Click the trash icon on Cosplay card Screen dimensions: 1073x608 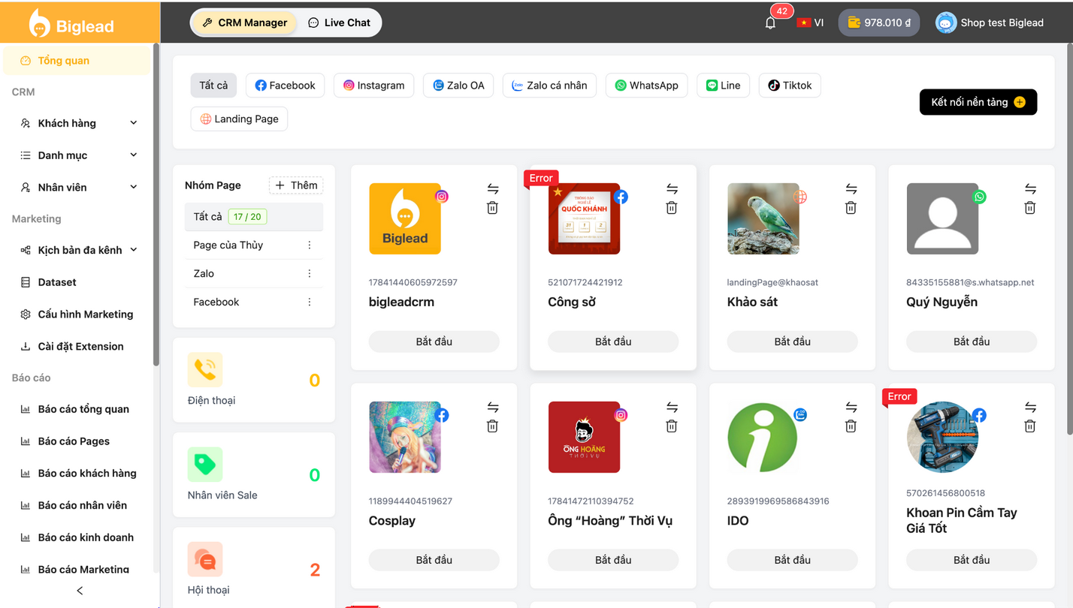tap(492, 426)
